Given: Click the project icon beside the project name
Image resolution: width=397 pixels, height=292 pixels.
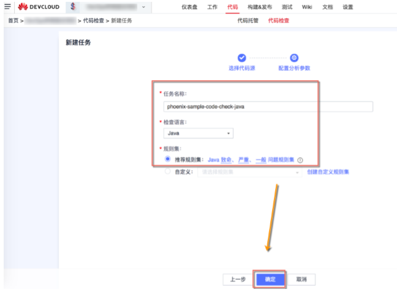Looking at the screenshot, I should tap(73, 7).
